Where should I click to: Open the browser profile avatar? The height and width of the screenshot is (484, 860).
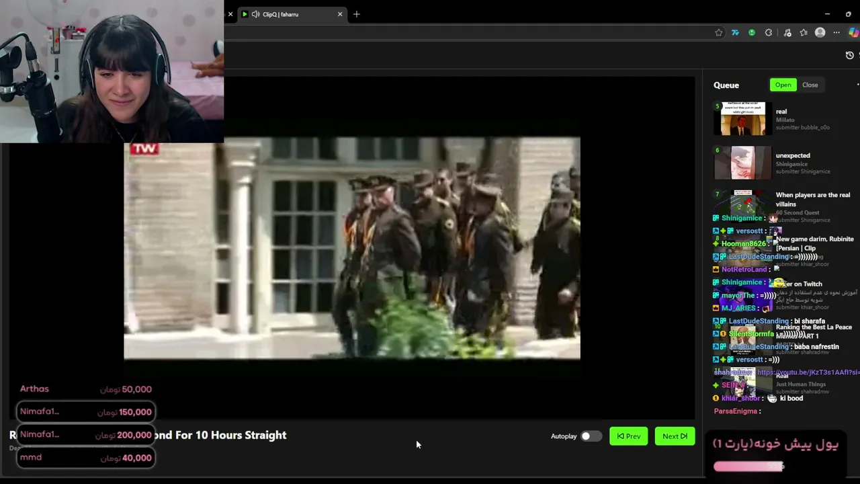click(x=820, y=32)
